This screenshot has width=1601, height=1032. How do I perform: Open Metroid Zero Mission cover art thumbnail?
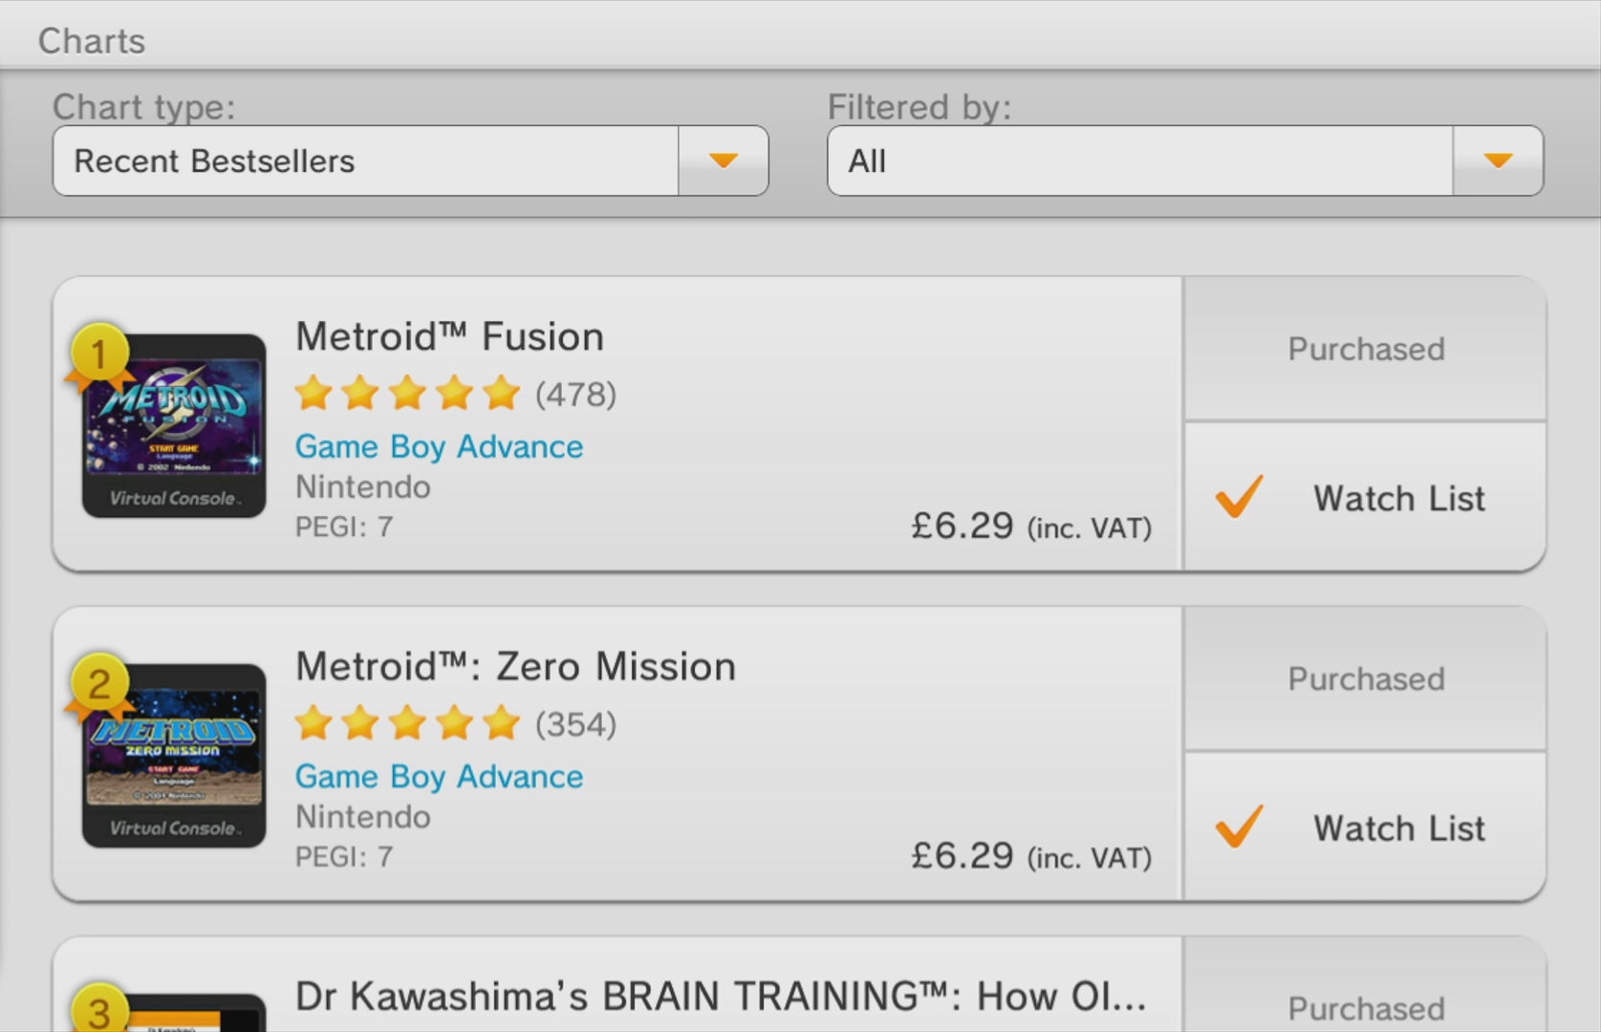174,756
